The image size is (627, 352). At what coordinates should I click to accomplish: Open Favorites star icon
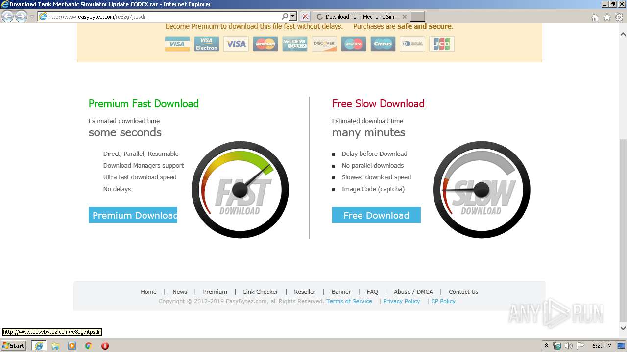pos(607,17)
